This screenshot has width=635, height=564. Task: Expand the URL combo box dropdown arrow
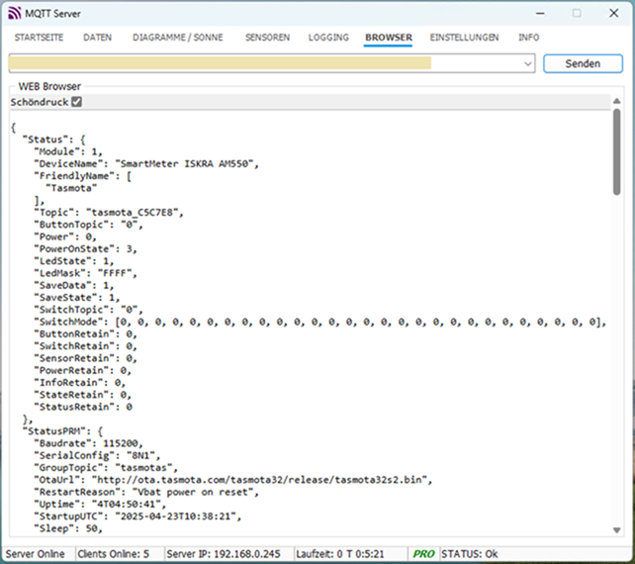click(528, 63)
